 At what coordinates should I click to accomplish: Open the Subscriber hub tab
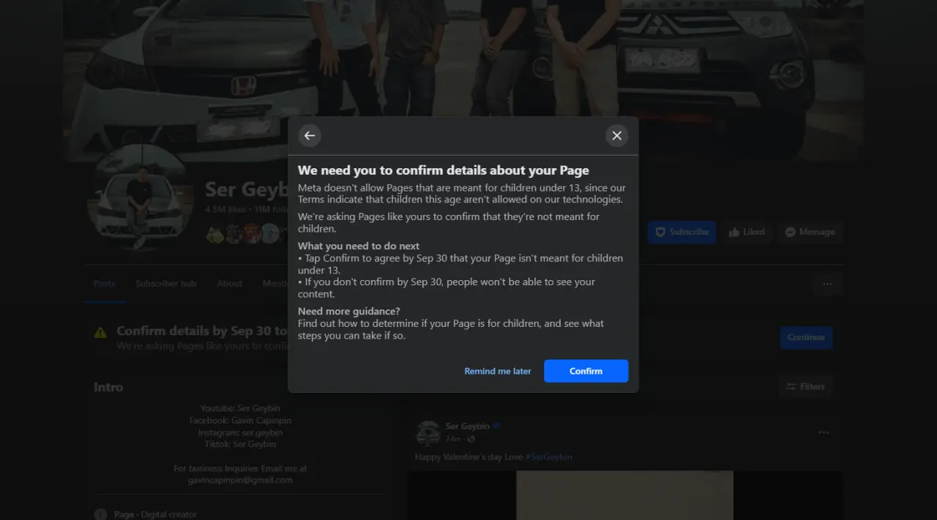pos(166,284)
